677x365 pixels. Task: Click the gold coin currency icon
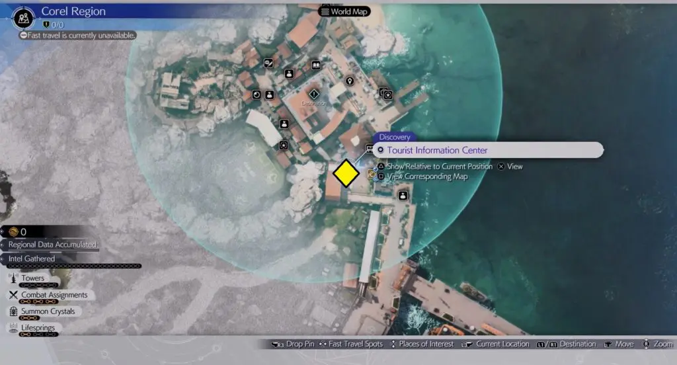[x=13, y=232]
